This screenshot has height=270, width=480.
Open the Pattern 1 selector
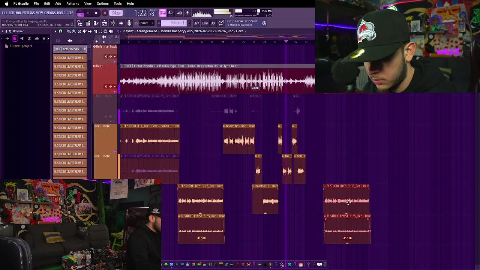174,23
